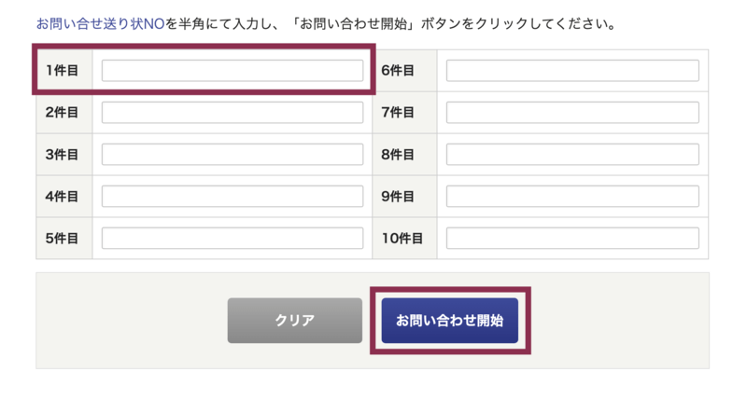Select the 3件目 text field
This screenshot has width=747, height=399.
[x=232, y=155]
